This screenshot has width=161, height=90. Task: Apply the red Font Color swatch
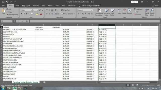41,14
